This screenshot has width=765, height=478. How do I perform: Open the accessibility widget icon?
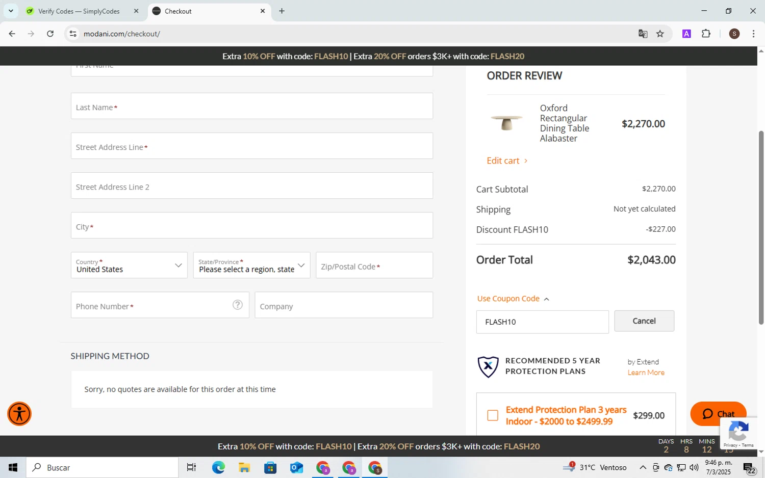[x=19, y=414]
